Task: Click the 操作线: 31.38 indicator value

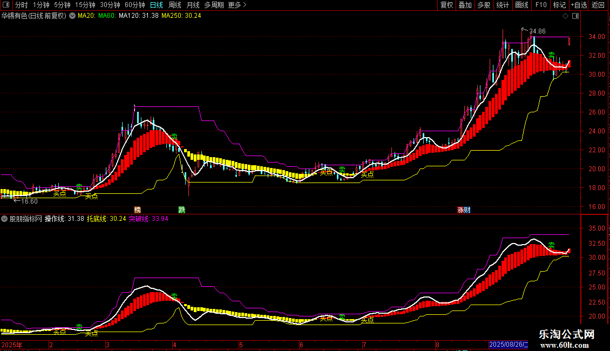Action: pos(64,219)
